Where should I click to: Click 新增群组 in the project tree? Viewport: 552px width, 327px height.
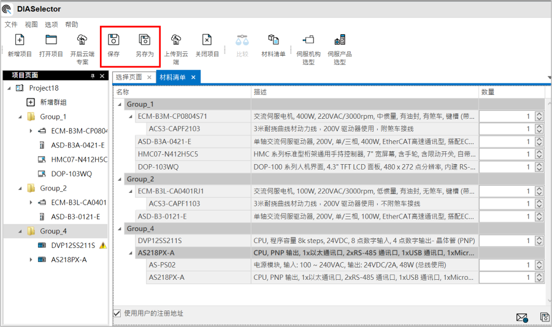pos(53,102)
